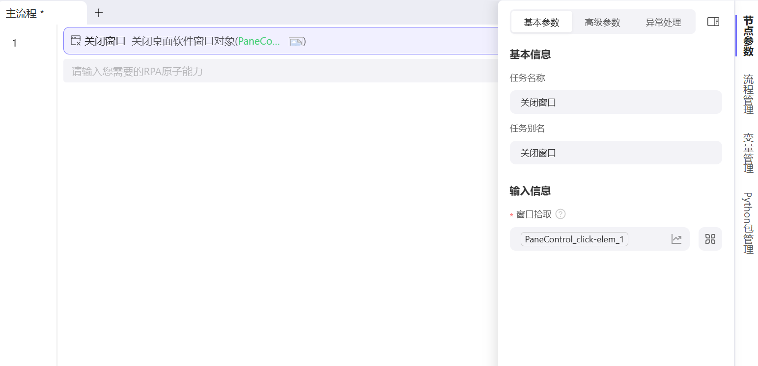This screenshot has width=758, height=366.
Task: Collapse the parameters panel via top-right icon
Action: click(x=713, y=21)
